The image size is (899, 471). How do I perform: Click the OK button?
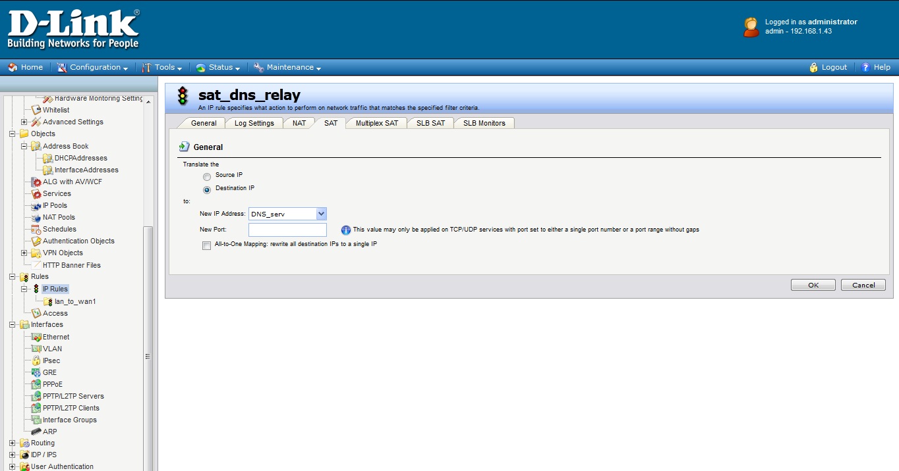[813, 285]
